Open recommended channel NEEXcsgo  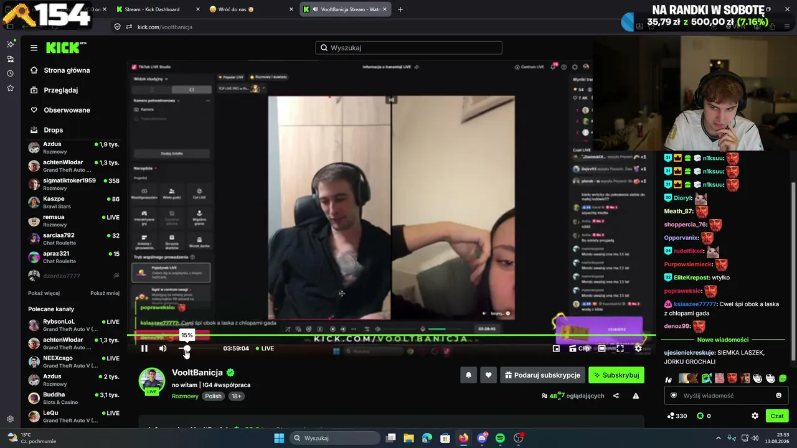73,362
